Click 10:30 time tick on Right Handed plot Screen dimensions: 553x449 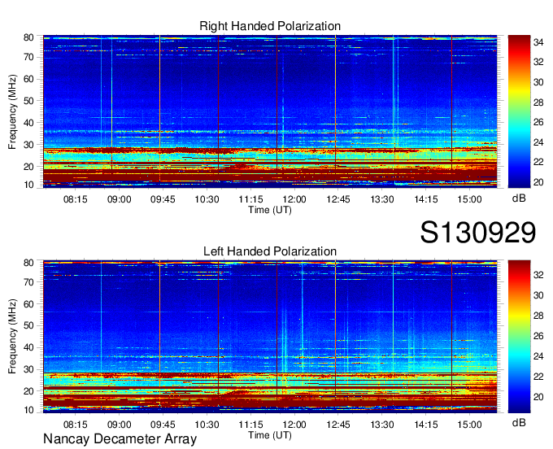pyautogui.click(x=207, y=199)
